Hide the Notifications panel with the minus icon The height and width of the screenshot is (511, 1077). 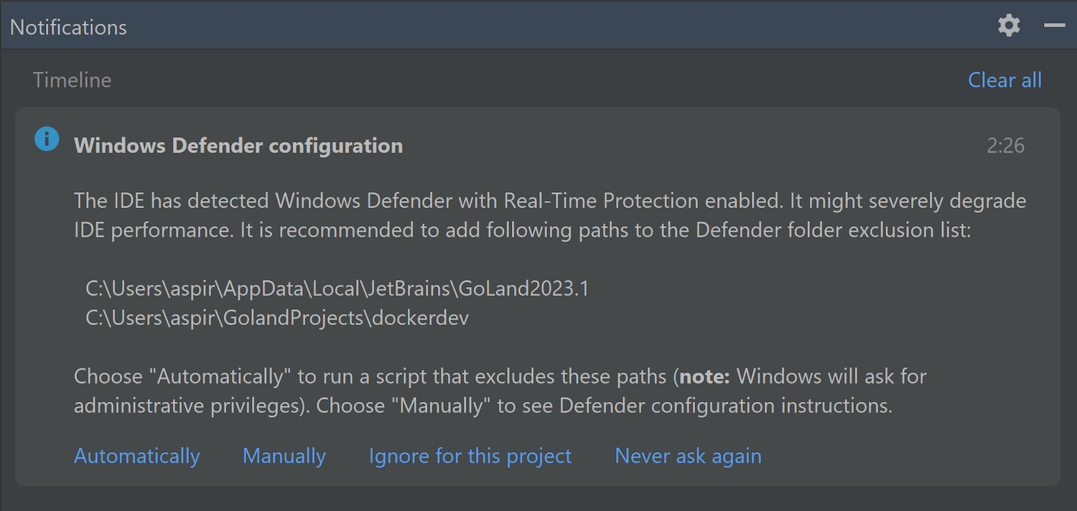click(x=1054, y=26)
